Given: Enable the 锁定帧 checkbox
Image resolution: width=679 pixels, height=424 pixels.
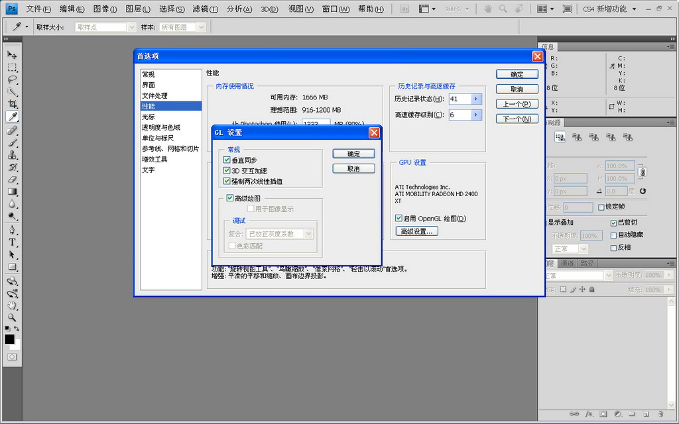Looking at the screenshot, I should click(601, 207).
